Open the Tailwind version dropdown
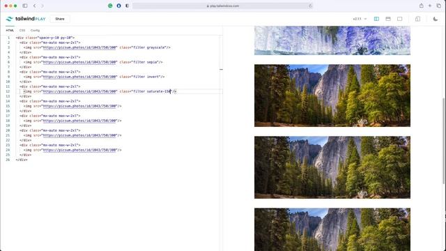 coord(360,19)
